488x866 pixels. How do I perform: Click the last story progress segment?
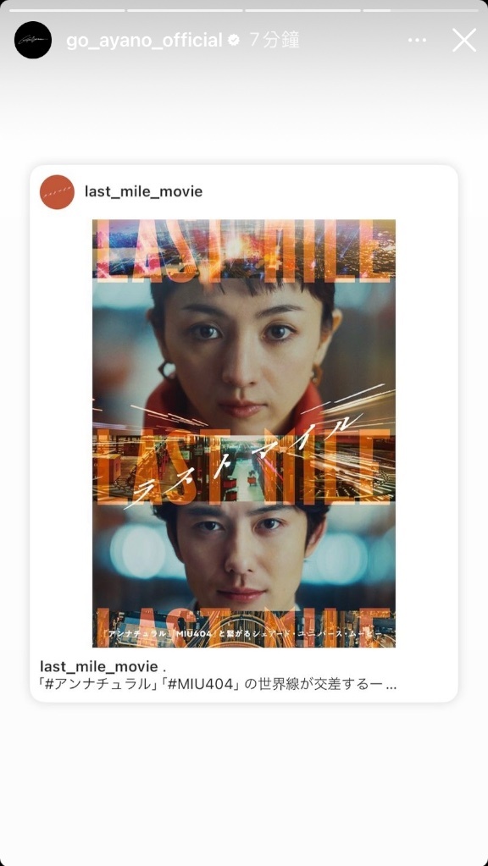(420, 10)
